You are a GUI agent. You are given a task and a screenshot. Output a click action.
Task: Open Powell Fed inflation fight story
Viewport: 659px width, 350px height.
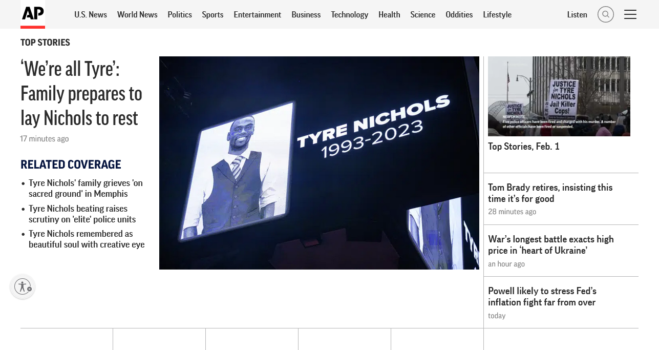coord(542,296)
